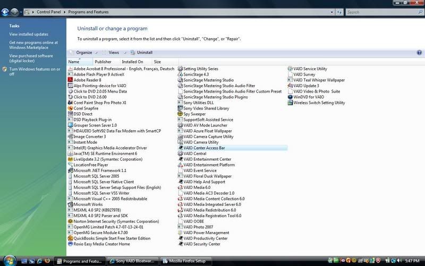
Task: Select Sony Video Shared Library entry
Action: (x=203, y=109)
